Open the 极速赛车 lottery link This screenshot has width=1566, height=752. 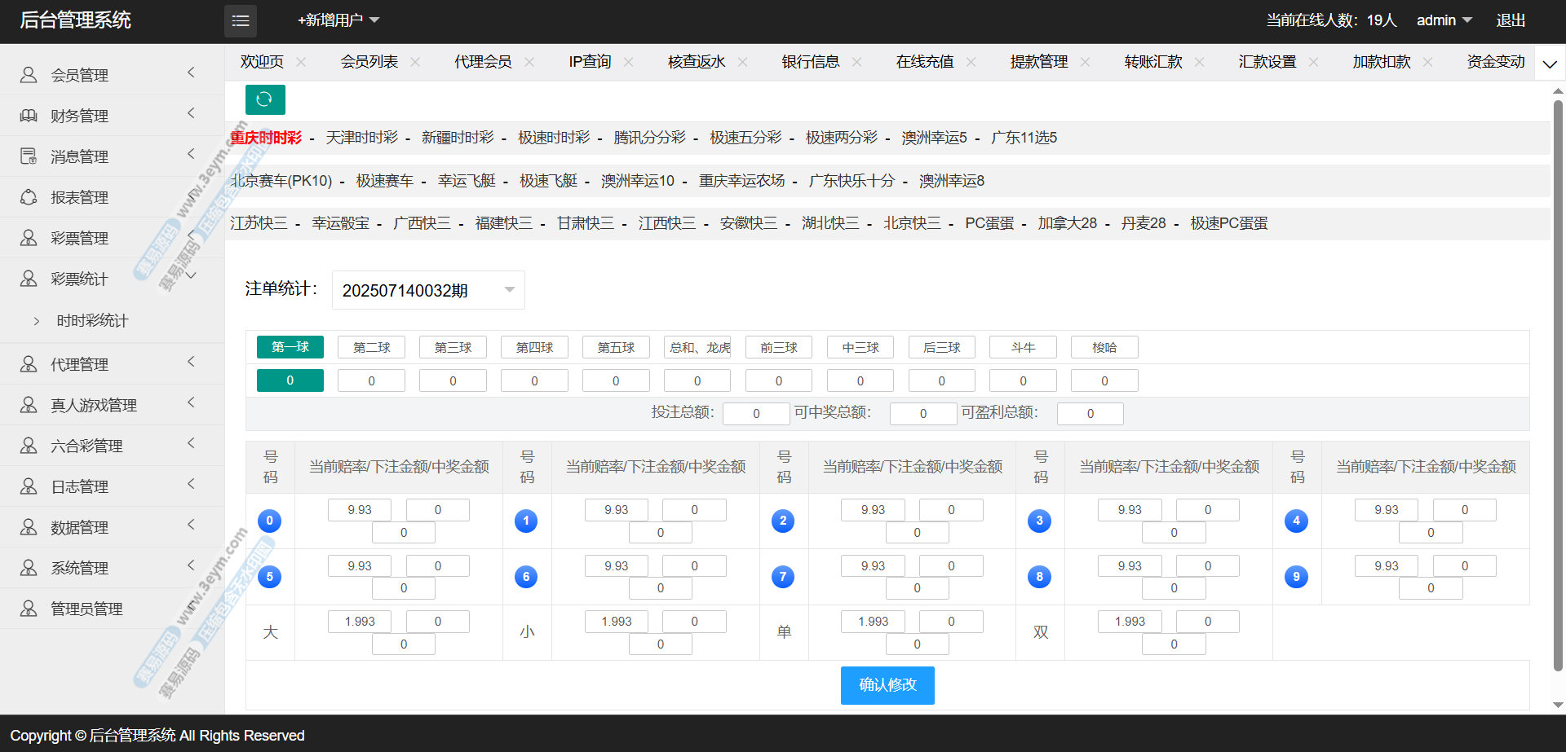(384, 181)
